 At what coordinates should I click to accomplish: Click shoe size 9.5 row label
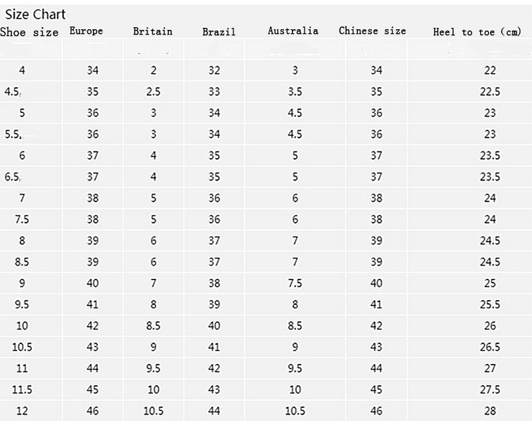(22, 305)
